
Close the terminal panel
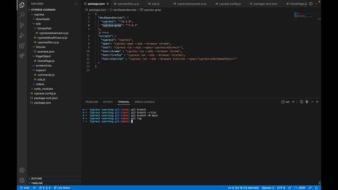[317, 102]
